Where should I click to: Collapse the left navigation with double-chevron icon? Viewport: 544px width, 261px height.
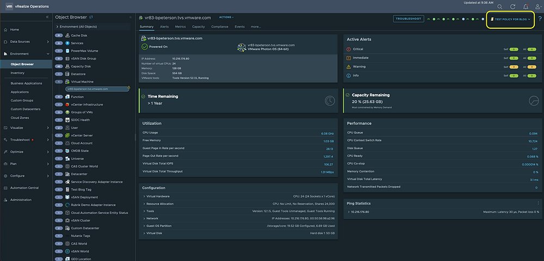[47, 17]
